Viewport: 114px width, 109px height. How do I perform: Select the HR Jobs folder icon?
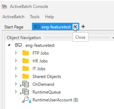click(26, 61)
